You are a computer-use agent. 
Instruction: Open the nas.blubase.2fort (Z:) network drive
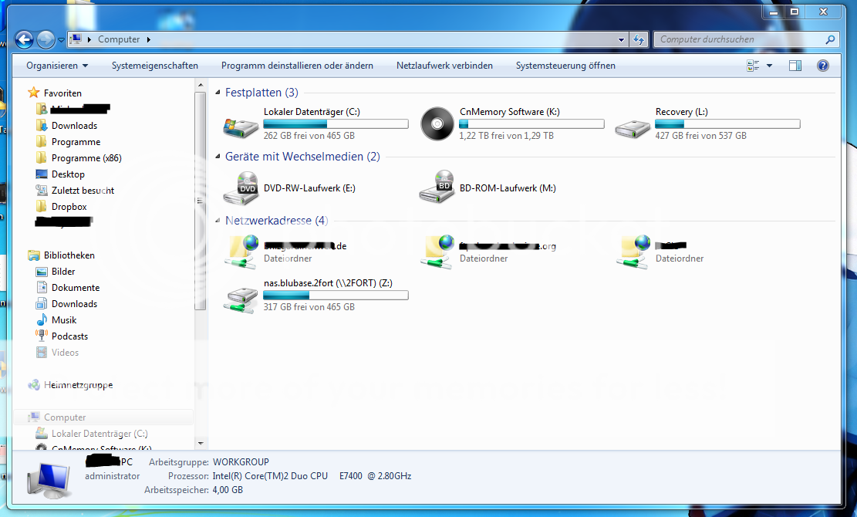tap(241, 296)
